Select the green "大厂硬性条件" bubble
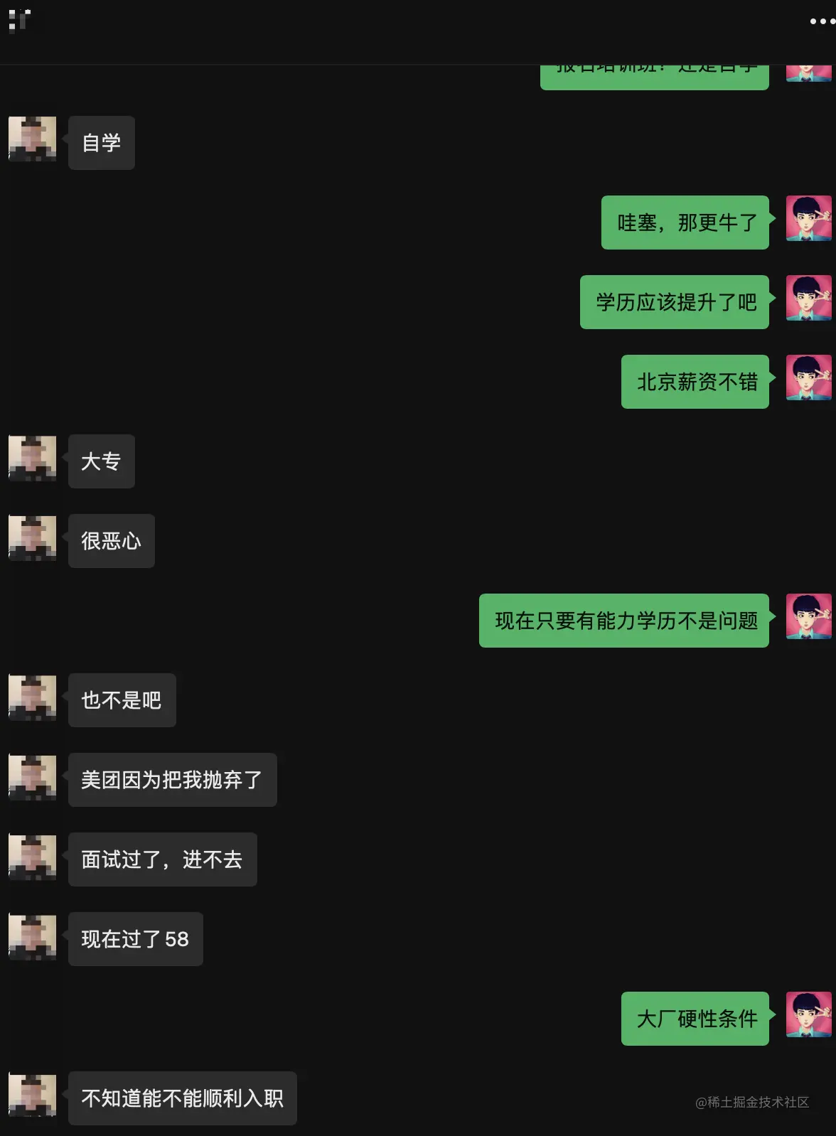Image resolution: width=836 pixels, height=1136 pixels. tap(695, 1019)
